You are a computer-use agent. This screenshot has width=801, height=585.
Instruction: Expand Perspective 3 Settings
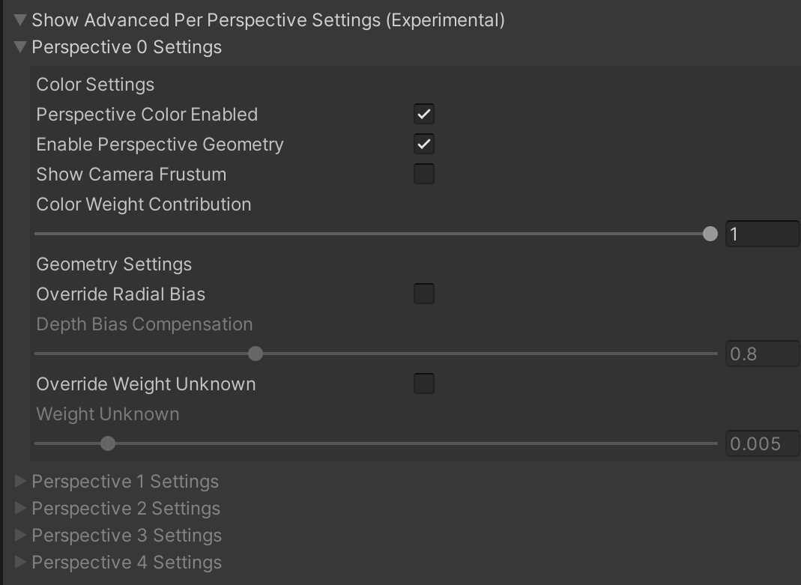coord(21,536)
